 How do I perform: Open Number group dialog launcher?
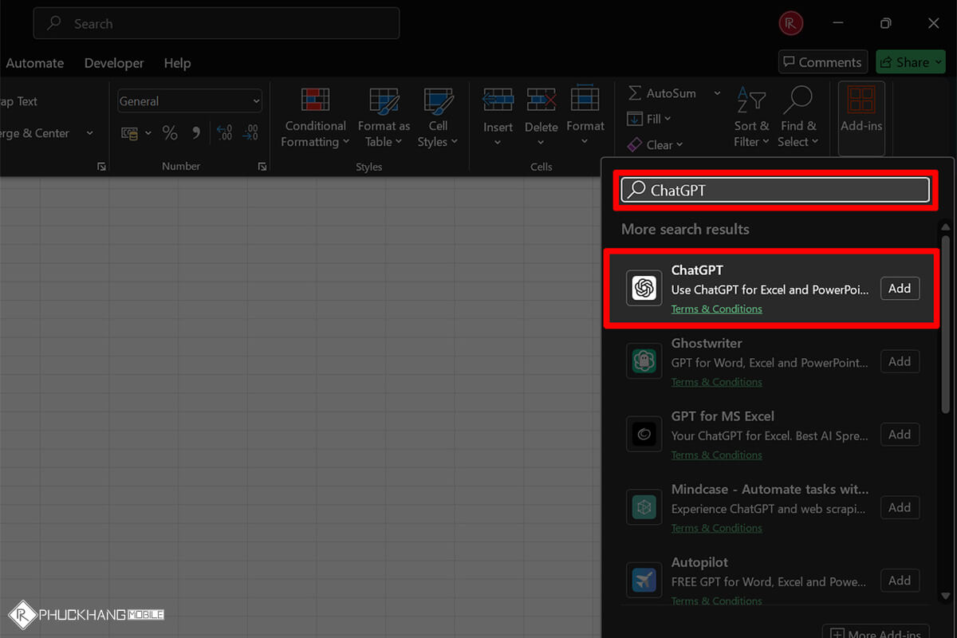coord(262,167)
